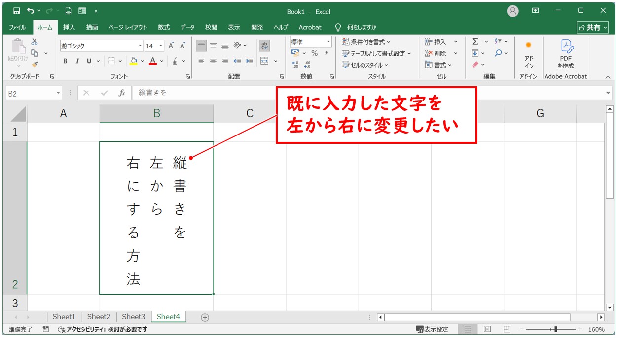Open the 標準 number format dropdown

point(328,42)
